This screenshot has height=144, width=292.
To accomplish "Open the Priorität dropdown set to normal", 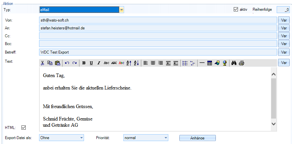I will click(165, 138).
